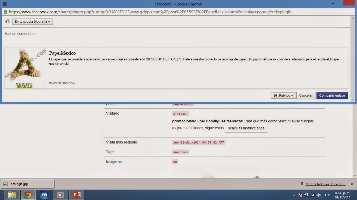Click the green padlock security icon

click(5, 12)
